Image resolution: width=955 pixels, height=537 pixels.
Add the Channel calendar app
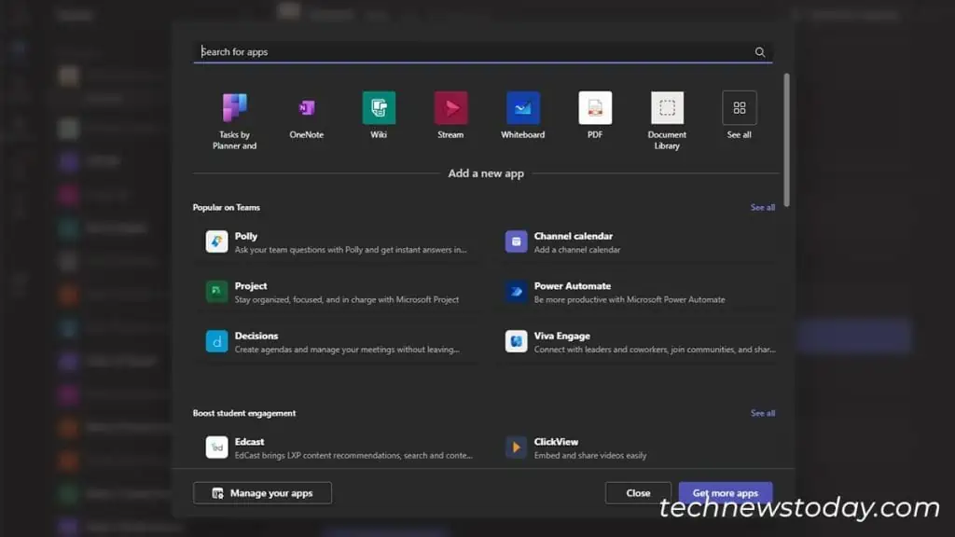[516, 242]
